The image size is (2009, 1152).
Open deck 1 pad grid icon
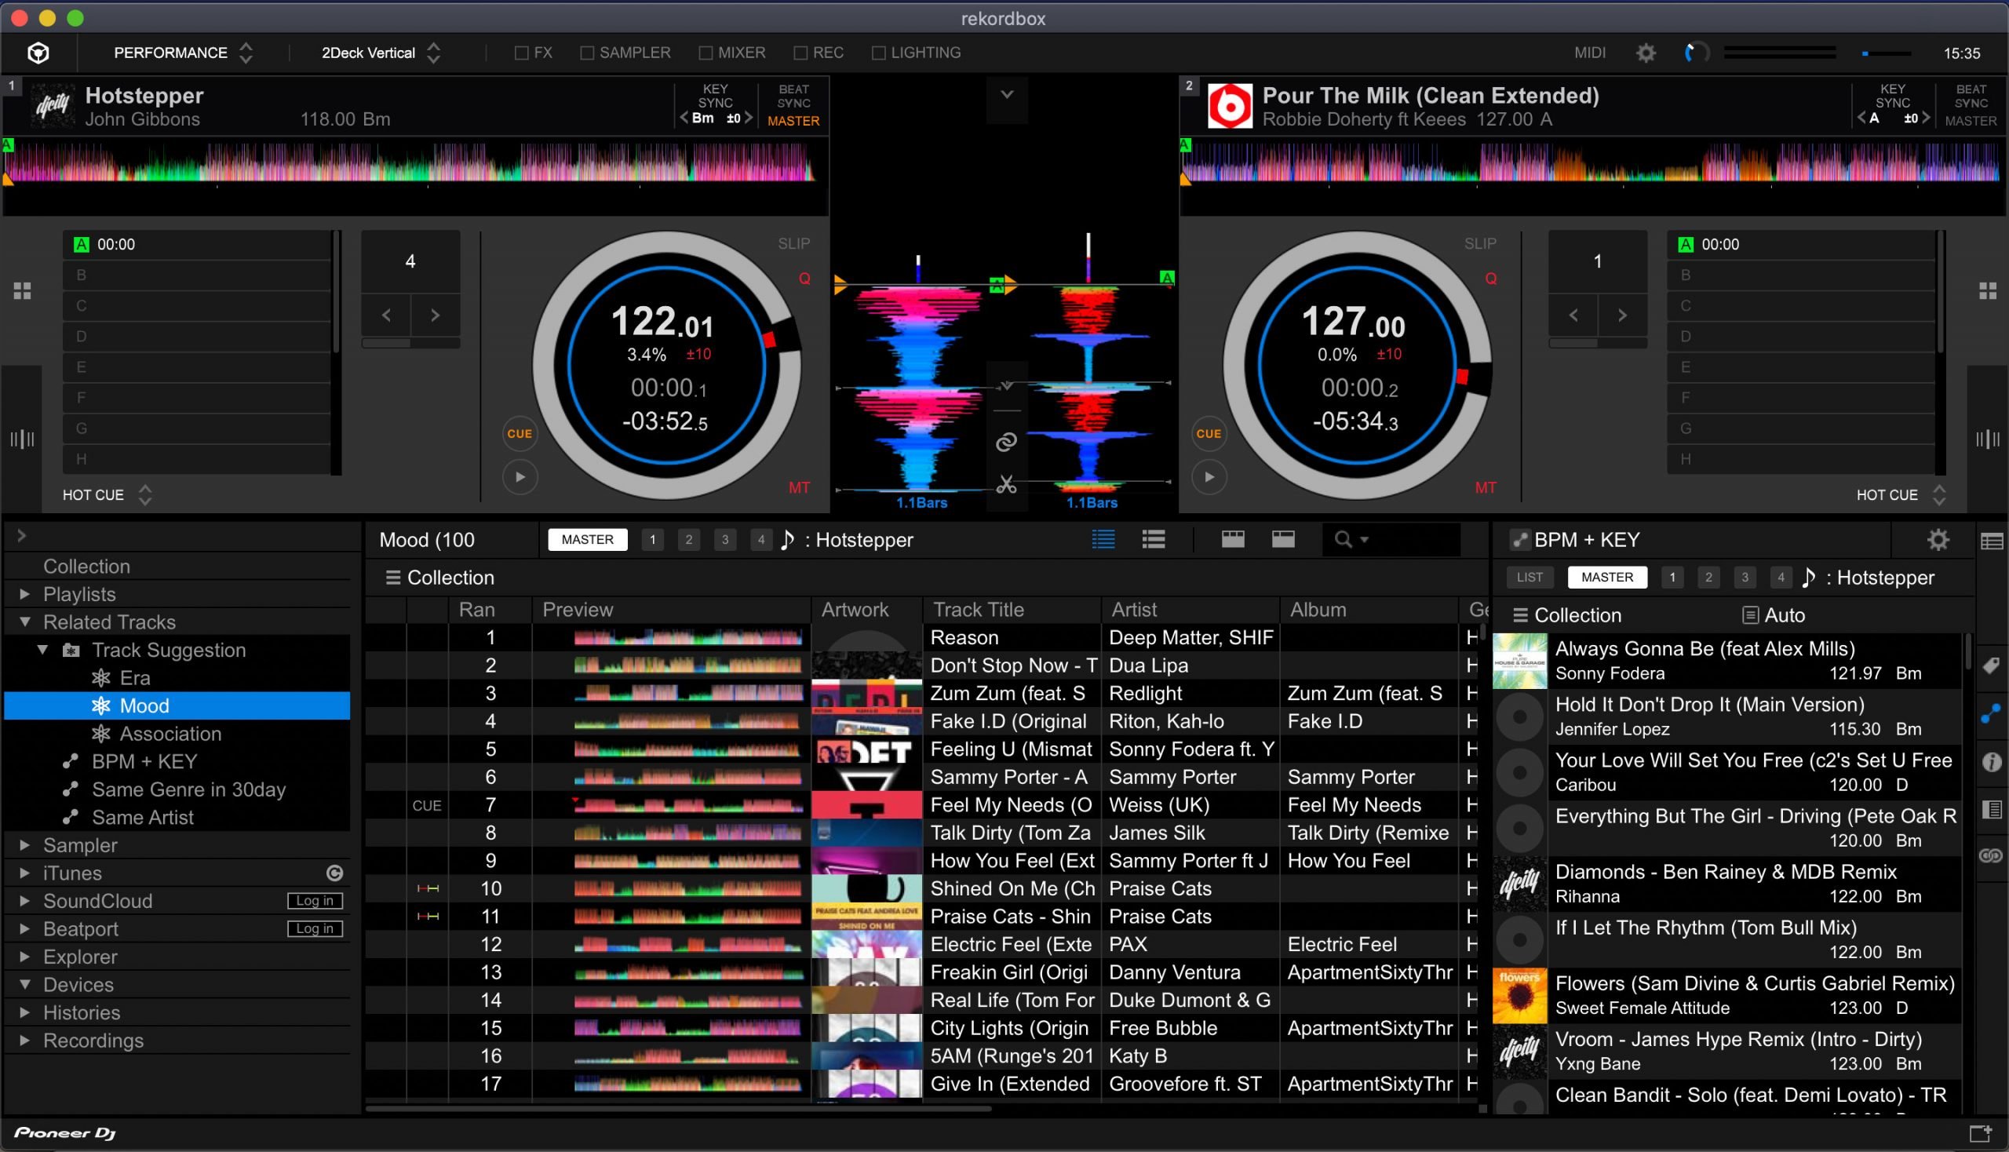tap(22, 291)
